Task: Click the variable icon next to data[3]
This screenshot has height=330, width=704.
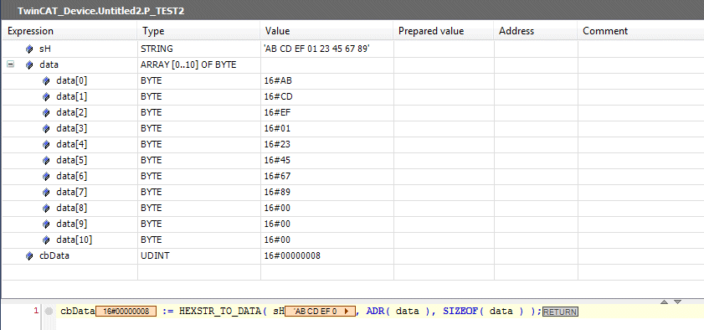Action: tap(46, 129)
